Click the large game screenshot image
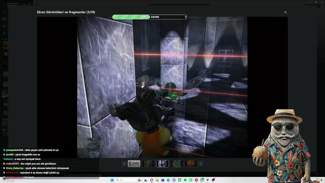325x183 pixels. (x=162, y=87)
